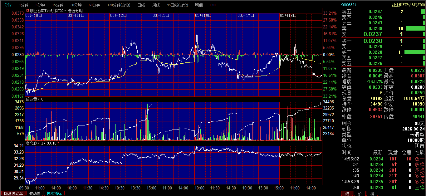Open the 120分钟(自设) custom period
The image size is (426, 196).
(x=119, y=5)
